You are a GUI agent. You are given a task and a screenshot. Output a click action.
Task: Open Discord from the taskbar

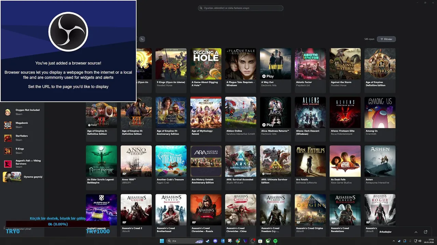215,241
